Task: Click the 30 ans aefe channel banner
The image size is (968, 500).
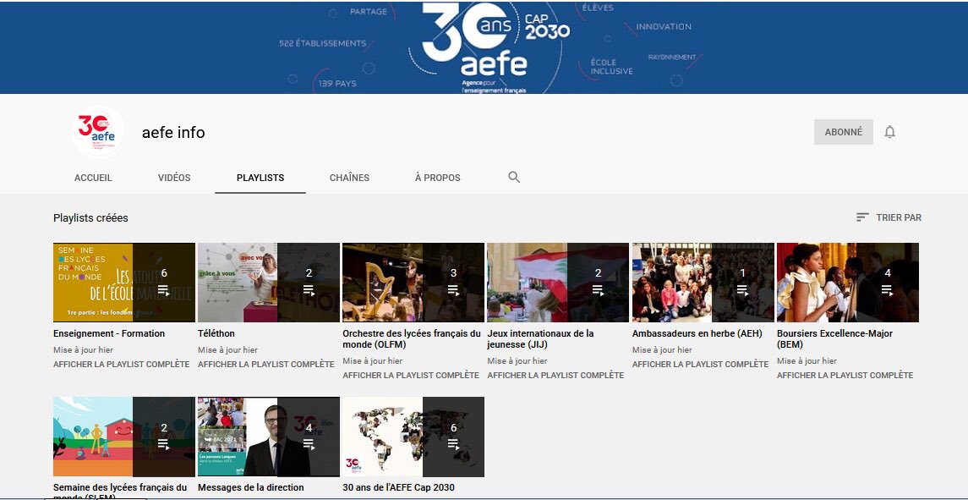Action: 484,47
